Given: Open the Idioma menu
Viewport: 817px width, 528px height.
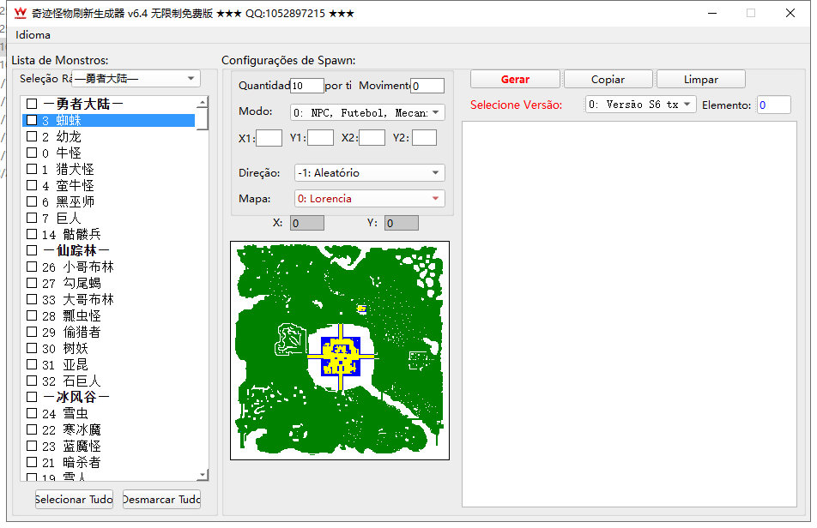Looking at the screenshot, I should point(33,35).
